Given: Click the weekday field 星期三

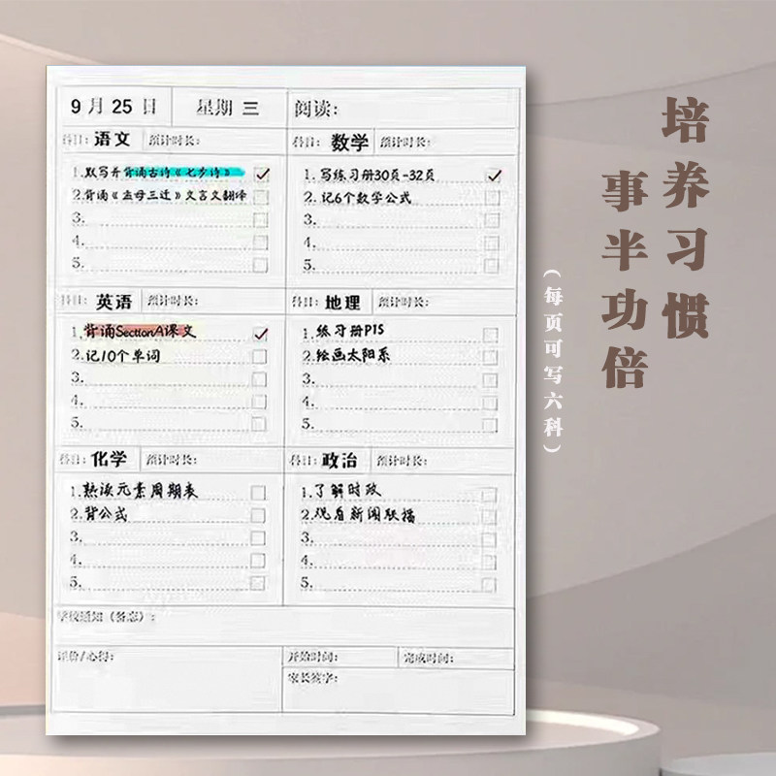Looking at the screenshot, I should pyautogui.click(x=228, y=107).
